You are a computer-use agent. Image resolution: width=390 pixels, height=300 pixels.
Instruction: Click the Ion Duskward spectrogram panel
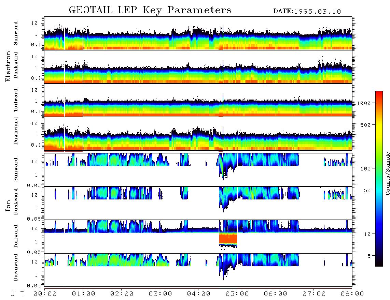(198, 203)
